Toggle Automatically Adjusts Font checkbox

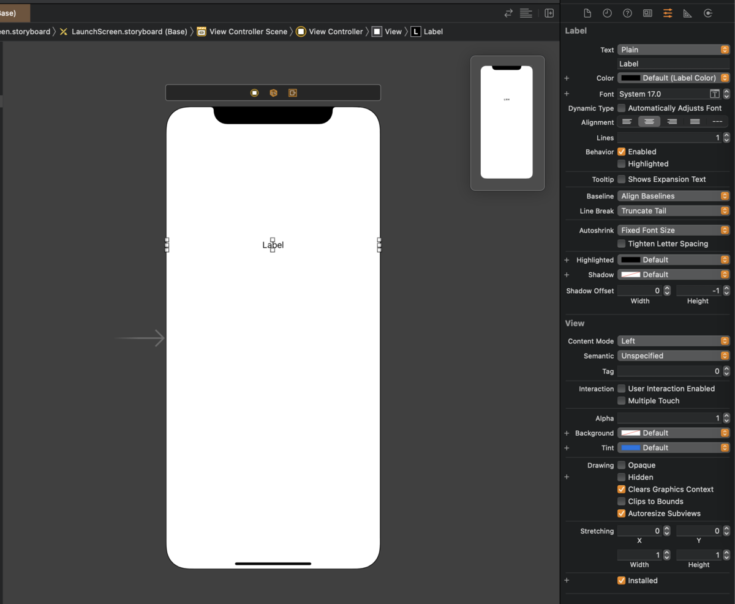pyautogui.click(x=622, y=108)
